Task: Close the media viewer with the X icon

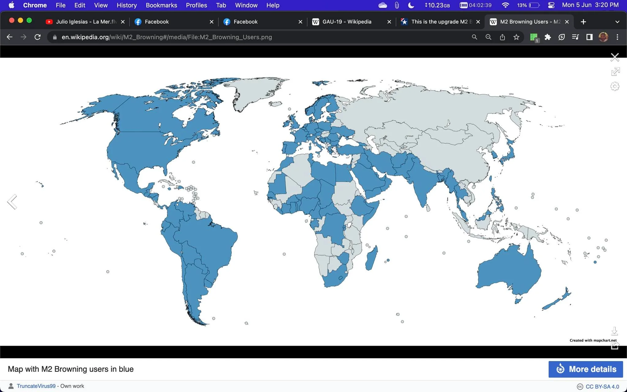Action: click(615, 57)
